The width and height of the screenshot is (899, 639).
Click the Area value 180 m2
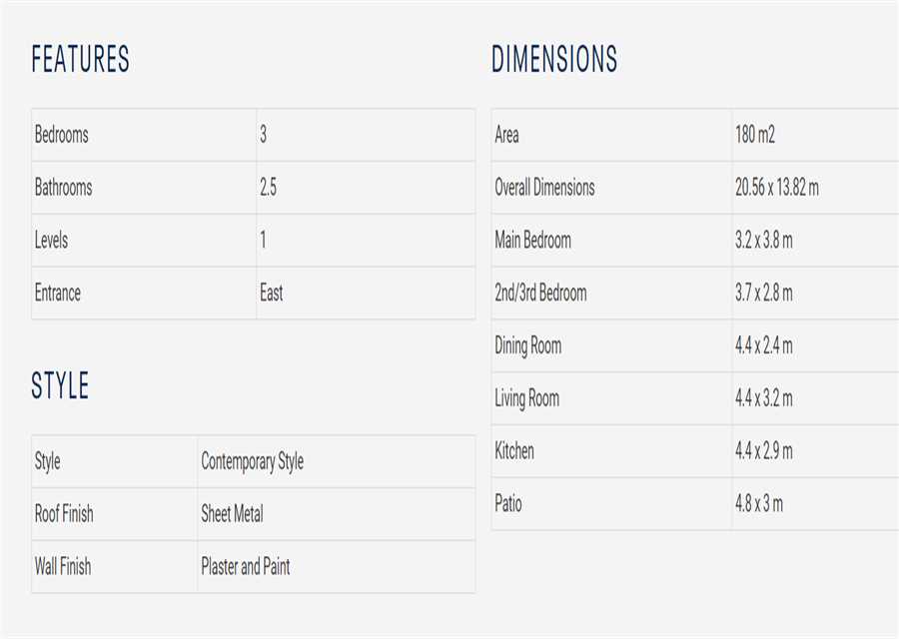click(754, 135)
